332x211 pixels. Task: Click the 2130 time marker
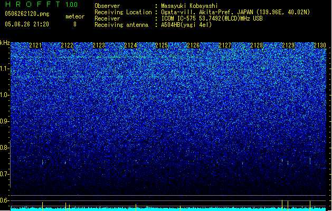[x=320, y=45]
